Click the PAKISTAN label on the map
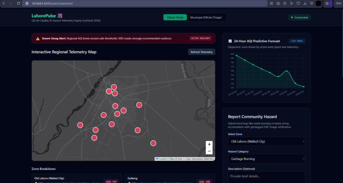The image size is (343, 183). point(183,71)
